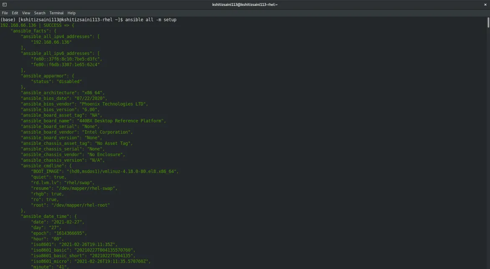This screenshot has height=269, width=490.
Task: Click the "ansible_chassis_serial" line
Action: coord(63,149)
